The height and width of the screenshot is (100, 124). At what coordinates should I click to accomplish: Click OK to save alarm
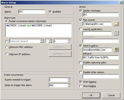pos(91,95)
